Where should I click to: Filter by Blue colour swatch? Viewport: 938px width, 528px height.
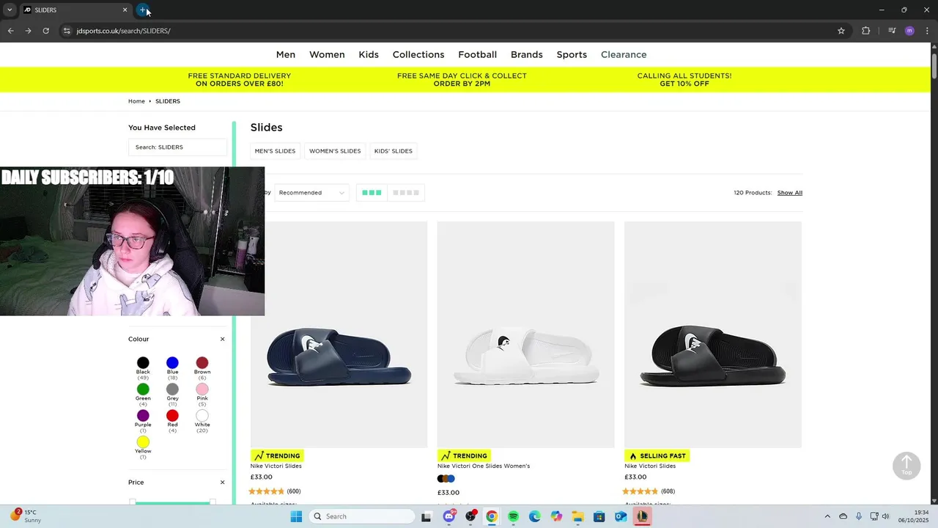(x=172, y=363)
